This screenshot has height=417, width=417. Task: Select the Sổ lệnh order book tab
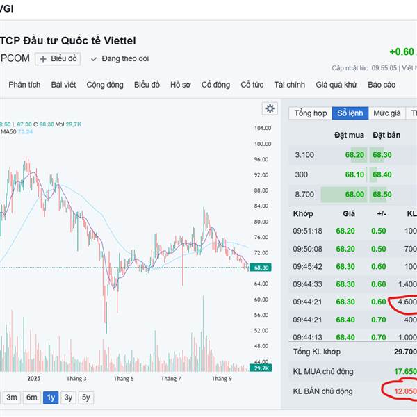point(350,113)
